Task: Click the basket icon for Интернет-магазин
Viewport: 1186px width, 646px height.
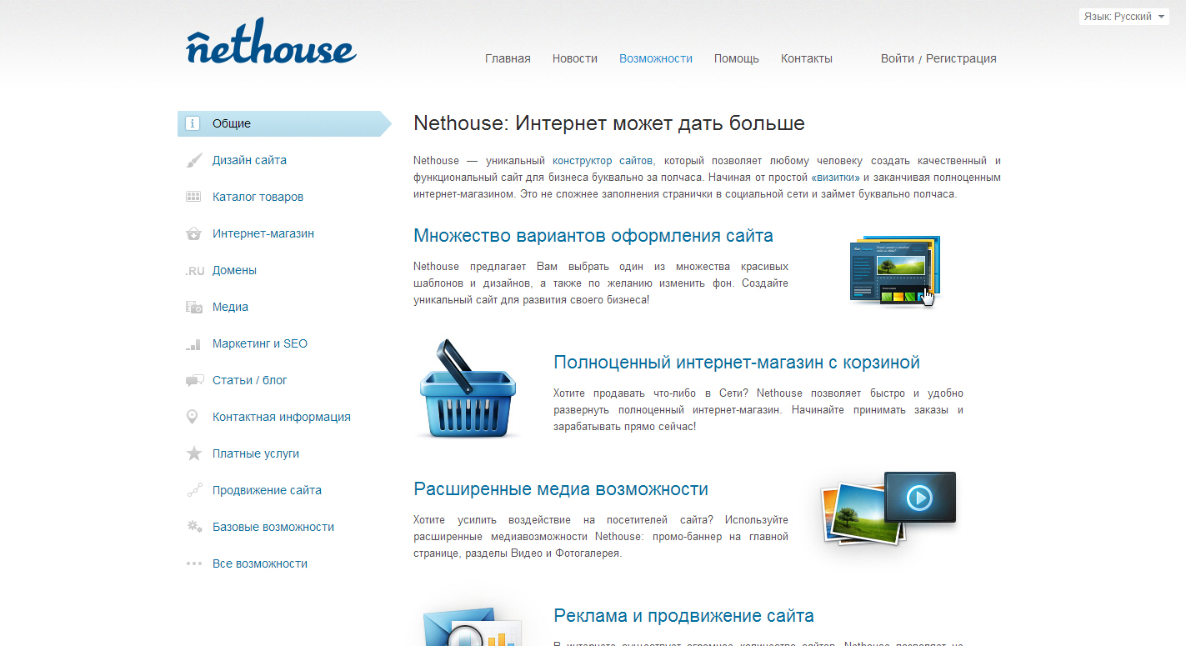Action: pyautogui.click(x=193, y=233)
